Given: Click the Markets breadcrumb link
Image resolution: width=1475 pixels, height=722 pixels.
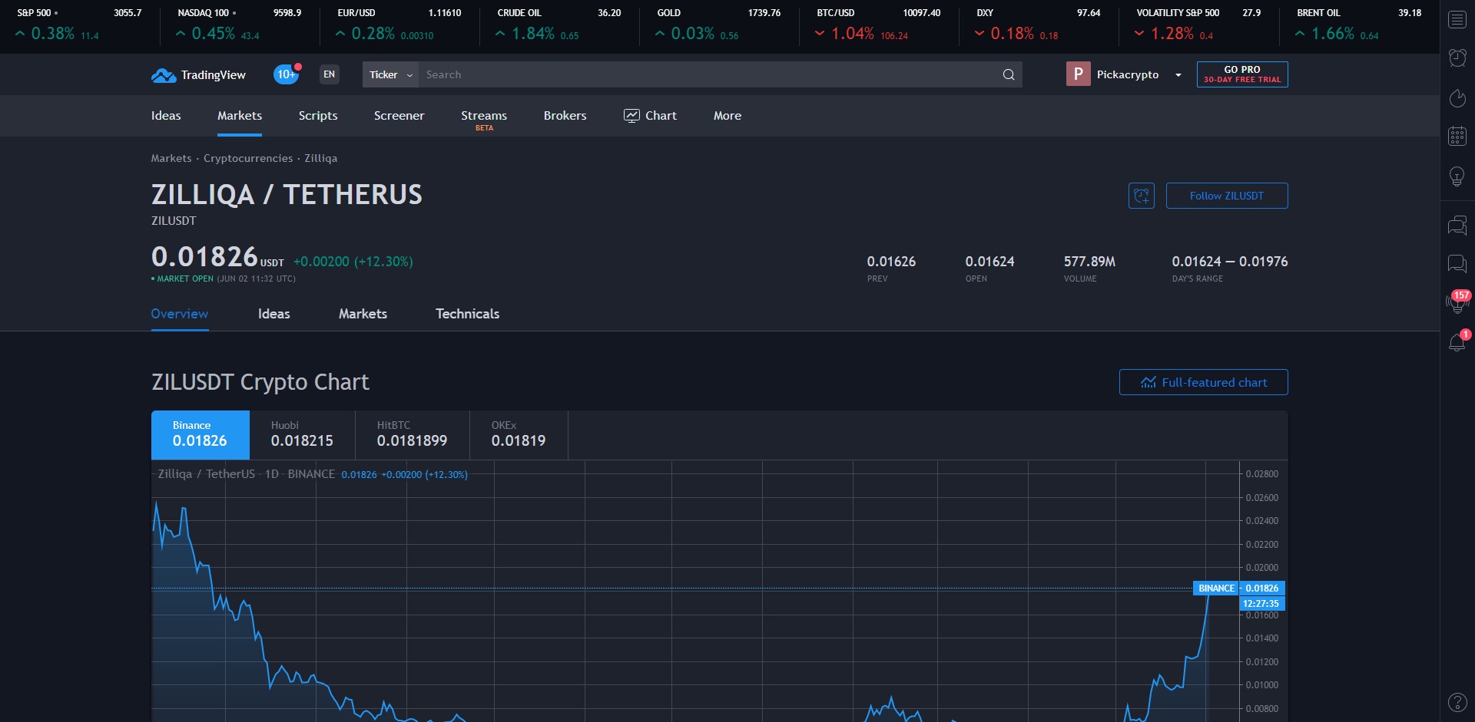Looking at the screenshot, I should coord(171,158).
